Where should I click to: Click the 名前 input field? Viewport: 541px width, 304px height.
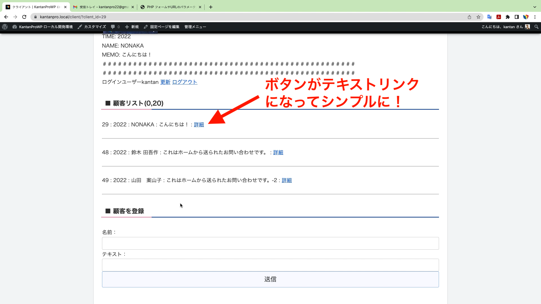click(270, 243)
